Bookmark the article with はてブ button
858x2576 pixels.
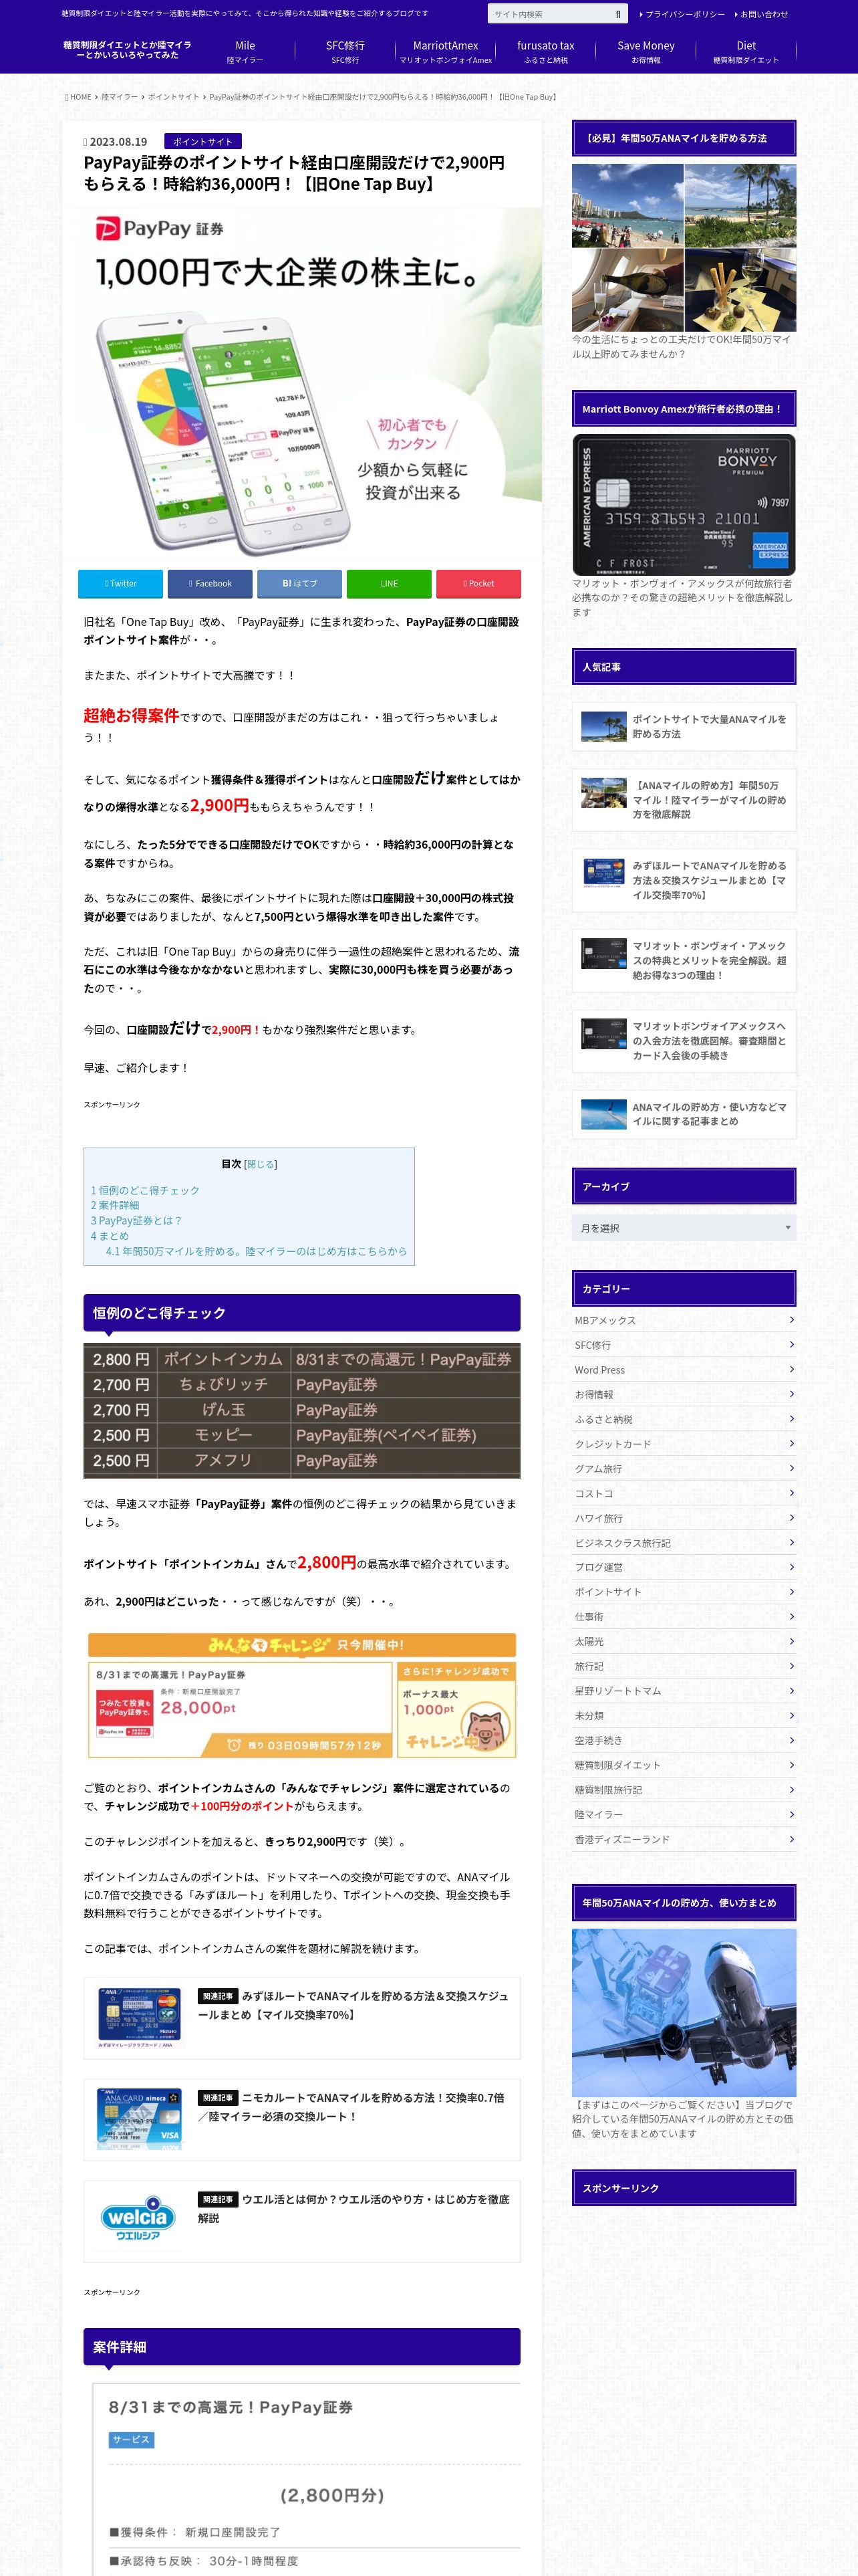pos(299,583)
